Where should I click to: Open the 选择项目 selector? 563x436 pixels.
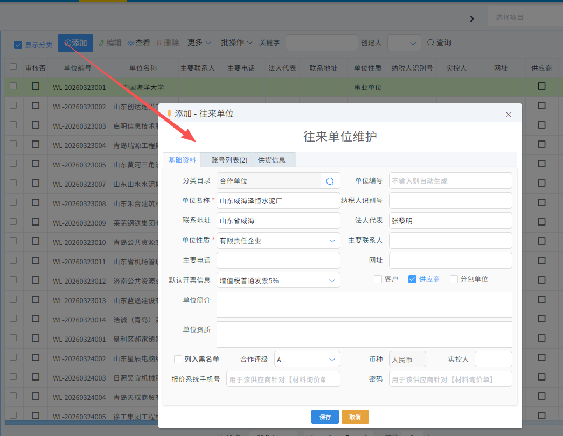525,18
